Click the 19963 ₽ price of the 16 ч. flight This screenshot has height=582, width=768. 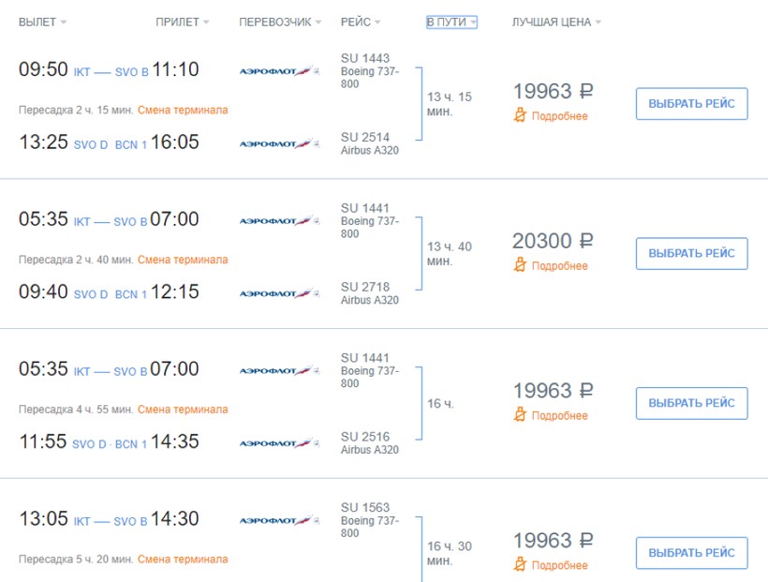pyautogui.click(x=553, y=391)
